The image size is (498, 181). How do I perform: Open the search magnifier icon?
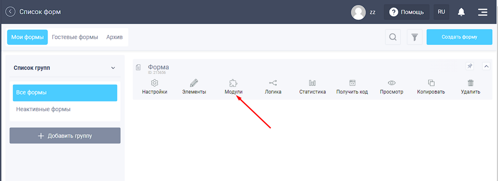pyautogui.click(x=393, y=37)
